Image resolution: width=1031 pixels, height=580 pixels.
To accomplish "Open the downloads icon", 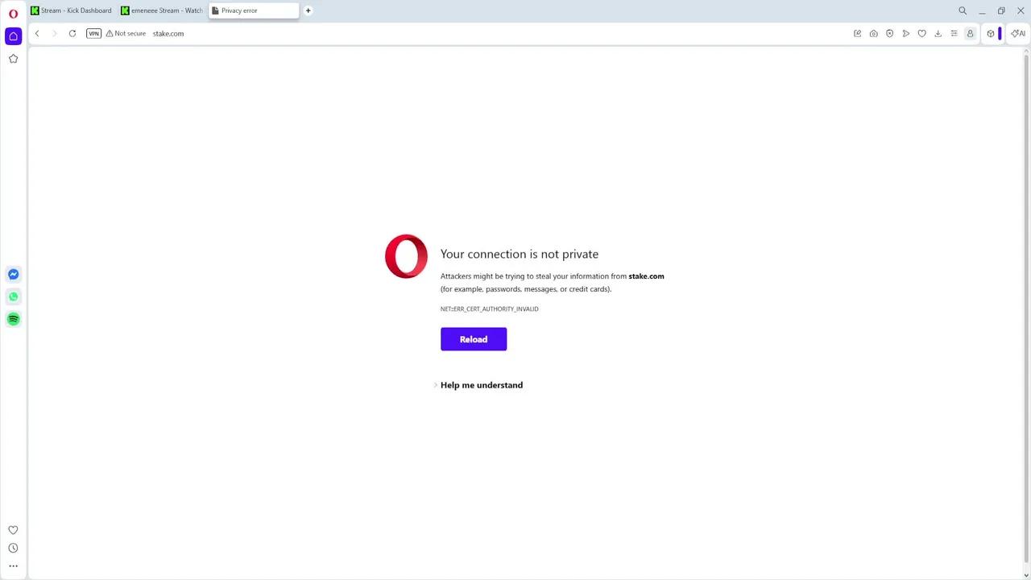I will (938, 34).
